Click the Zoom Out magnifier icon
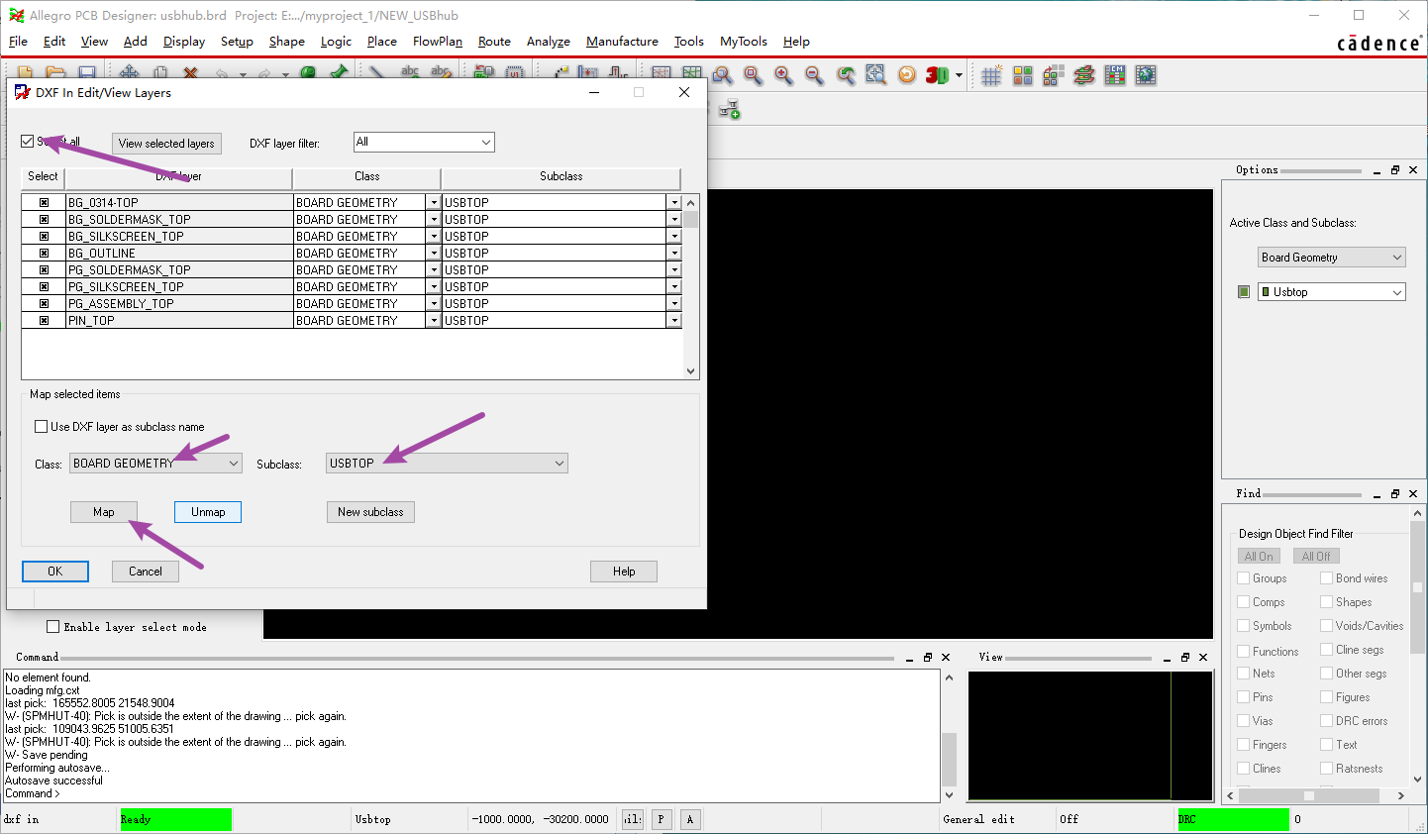The image size is (1428, 834). click(x=815, y=75)
